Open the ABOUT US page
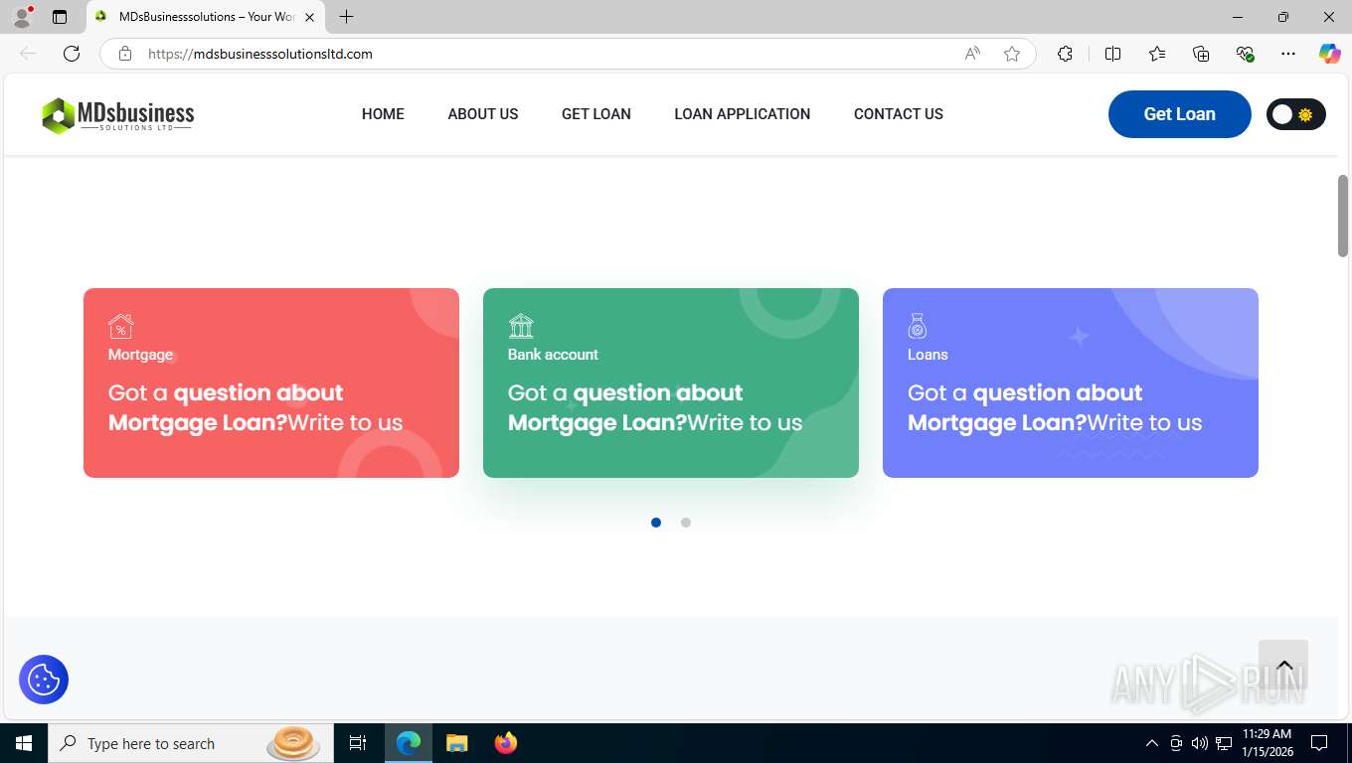Image resolution: width=1352 pixels, height=763 pixels. (483, 114)
